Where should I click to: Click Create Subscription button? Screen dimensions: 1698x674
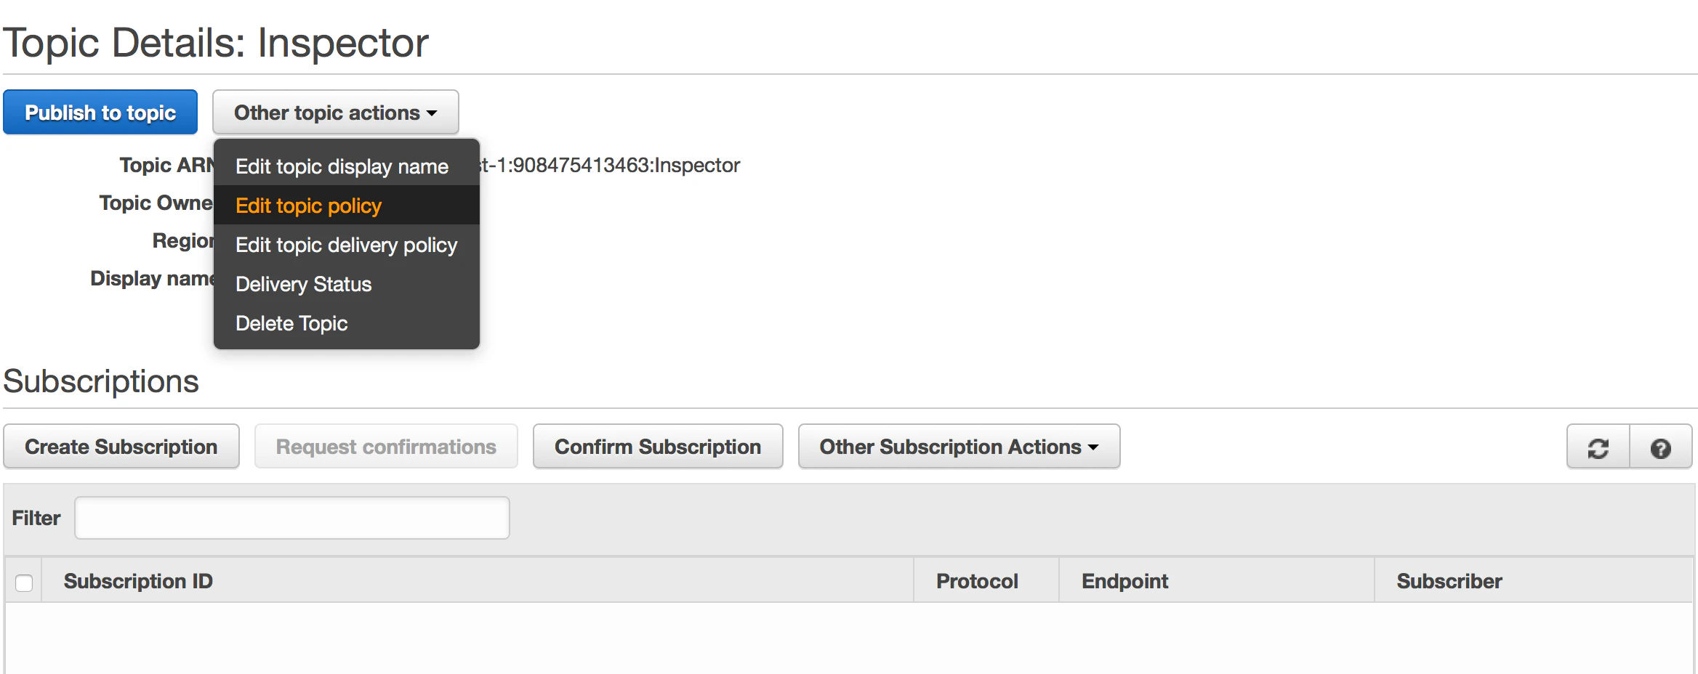coord(121,447)
